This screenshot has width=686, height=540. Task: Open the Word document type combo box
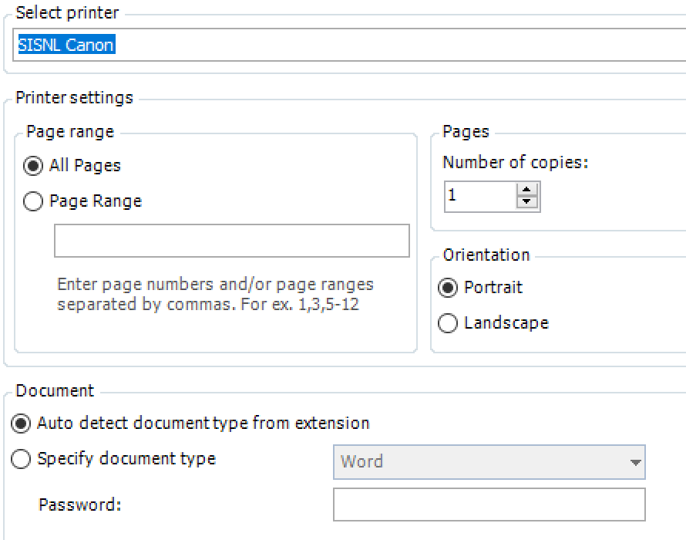478,462
